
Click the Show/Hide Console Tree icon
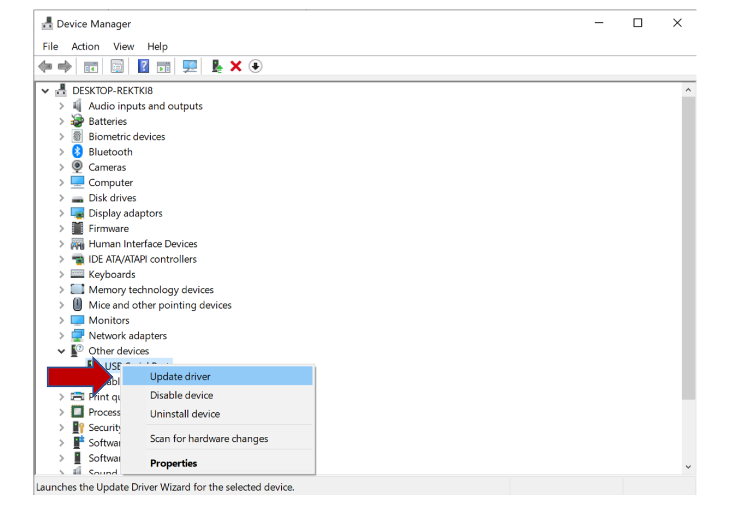click(x=91, y=67)
